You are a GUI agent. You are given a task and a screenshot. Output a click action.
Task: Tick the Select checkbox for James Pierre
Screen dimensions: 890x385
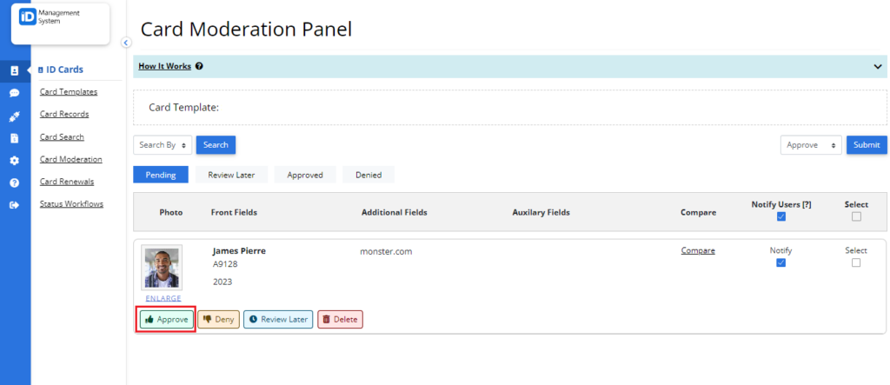click(856, 262)
